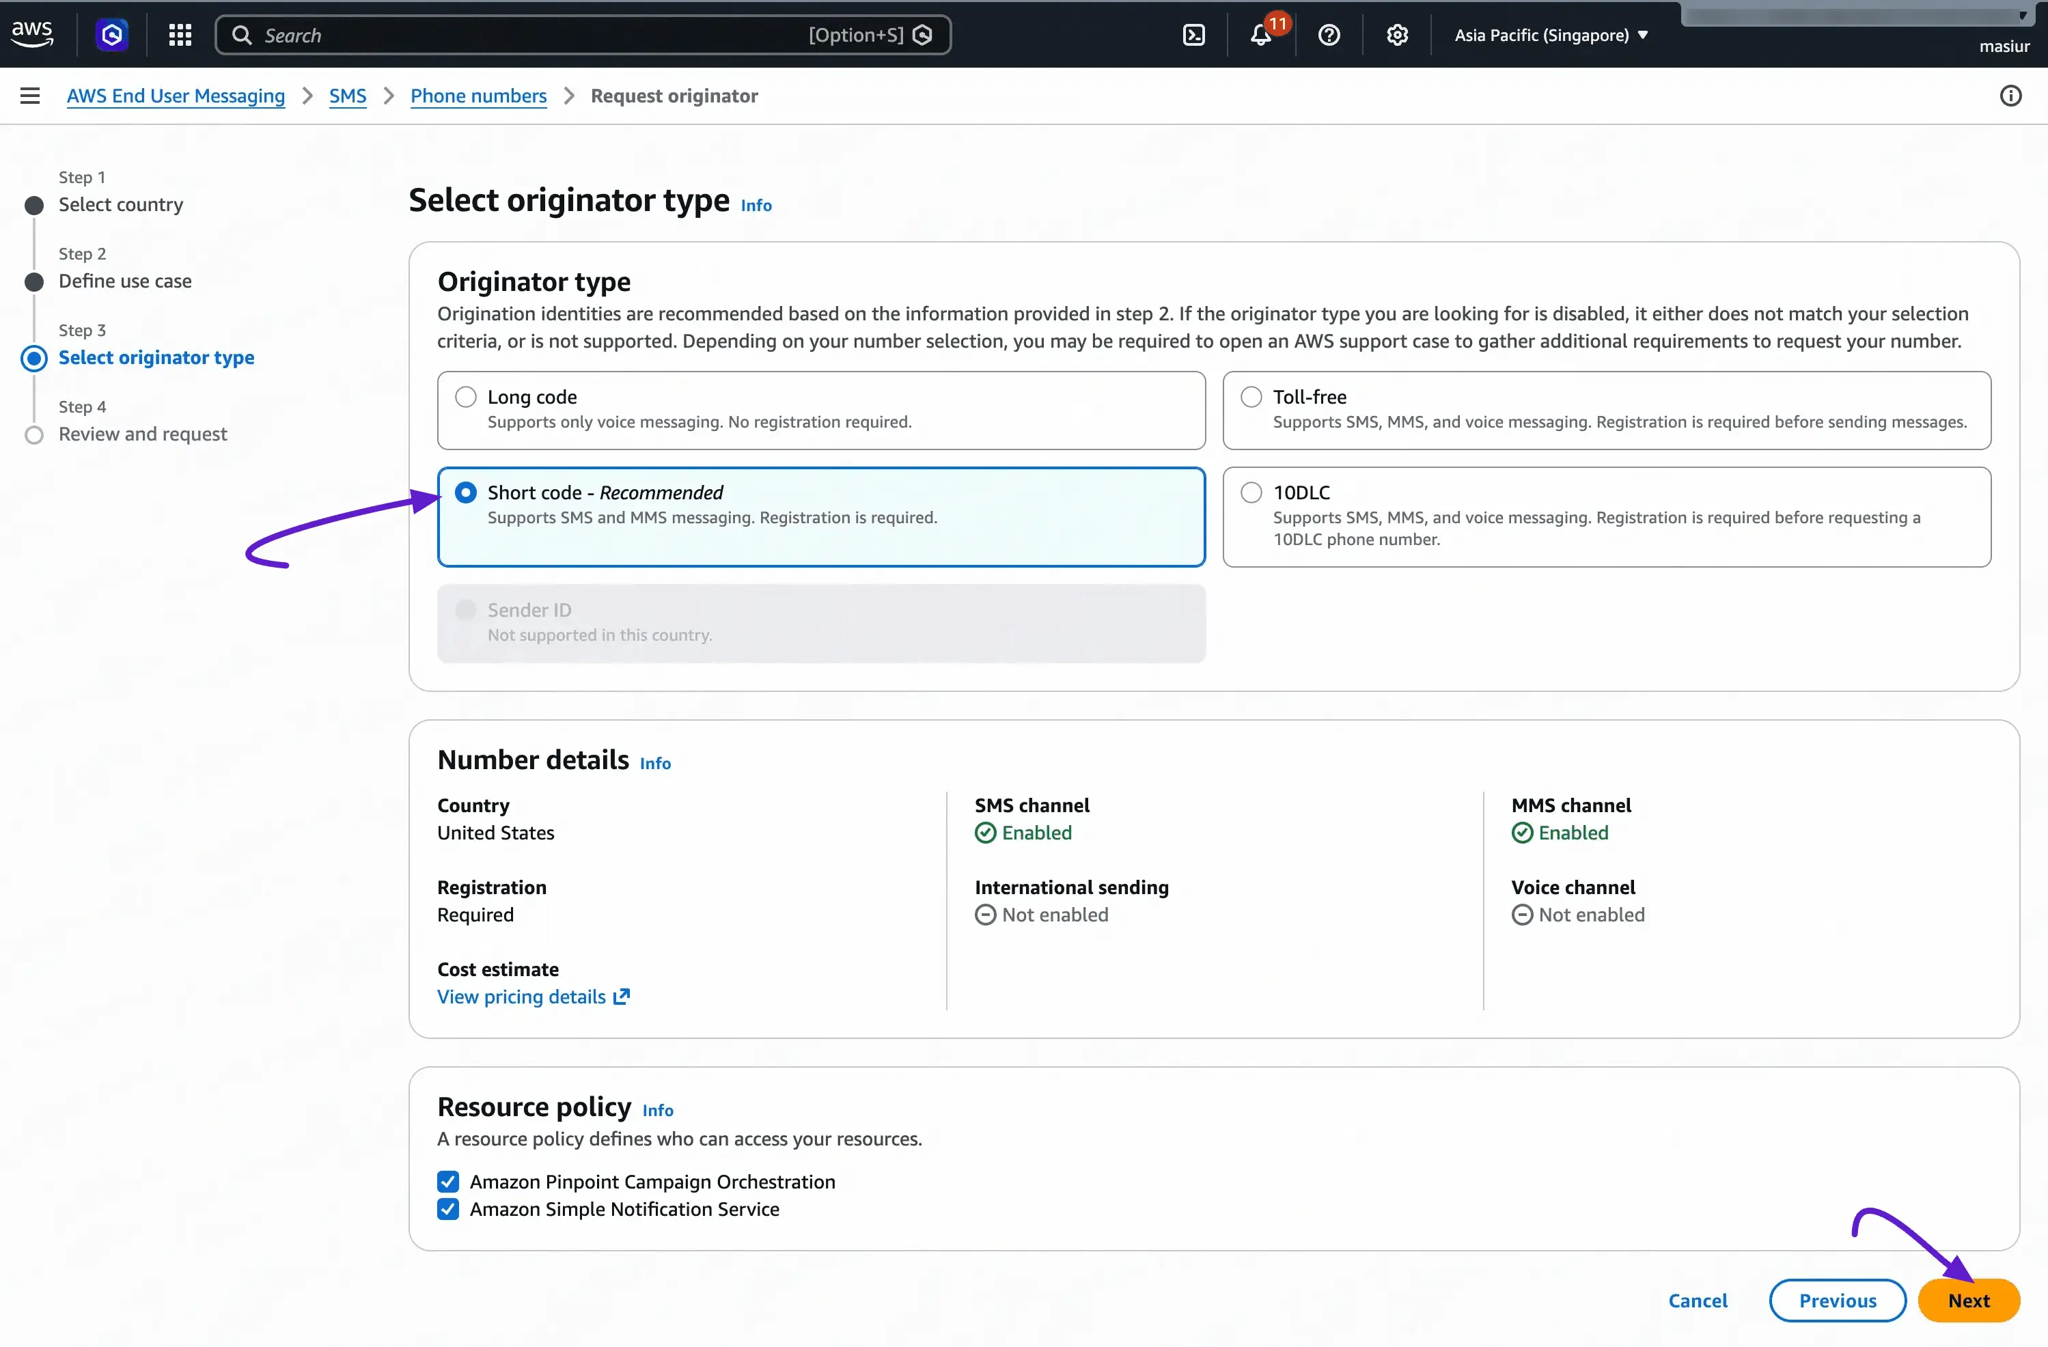
Task: Select the Toll-free radio option
Action: click(1251, 397)
